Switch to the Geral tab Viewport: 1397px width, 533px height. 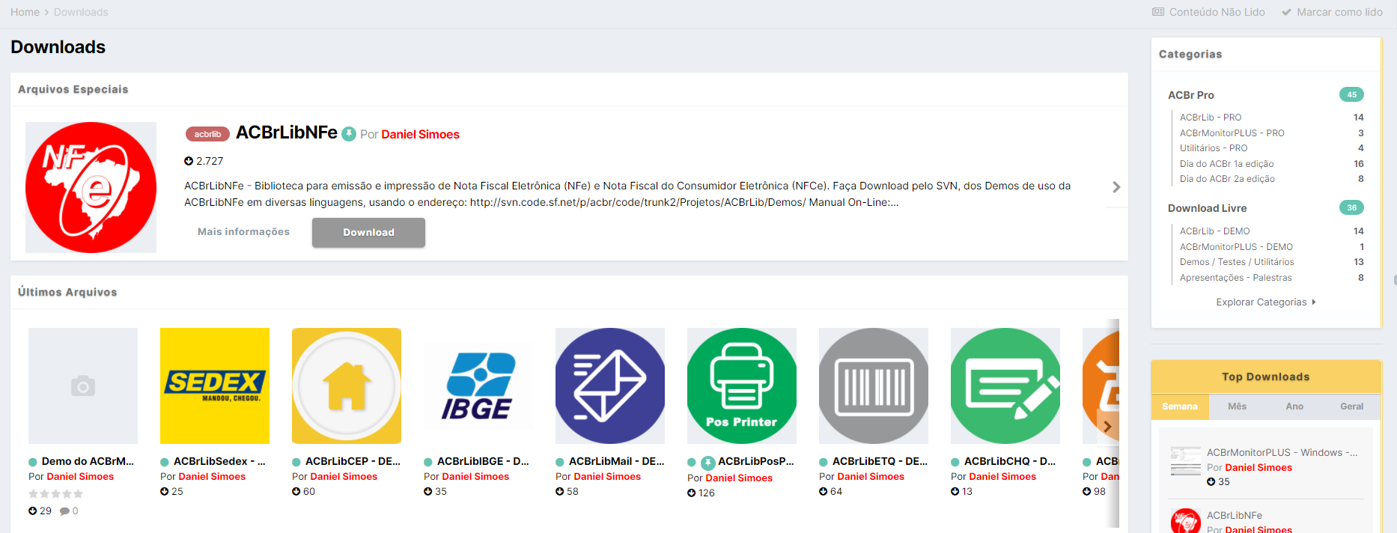[x=1352, y=406]
